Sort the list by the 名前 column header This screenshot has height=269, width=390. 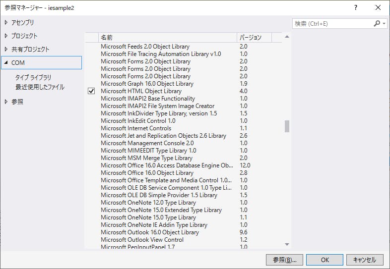coord(168,38)
